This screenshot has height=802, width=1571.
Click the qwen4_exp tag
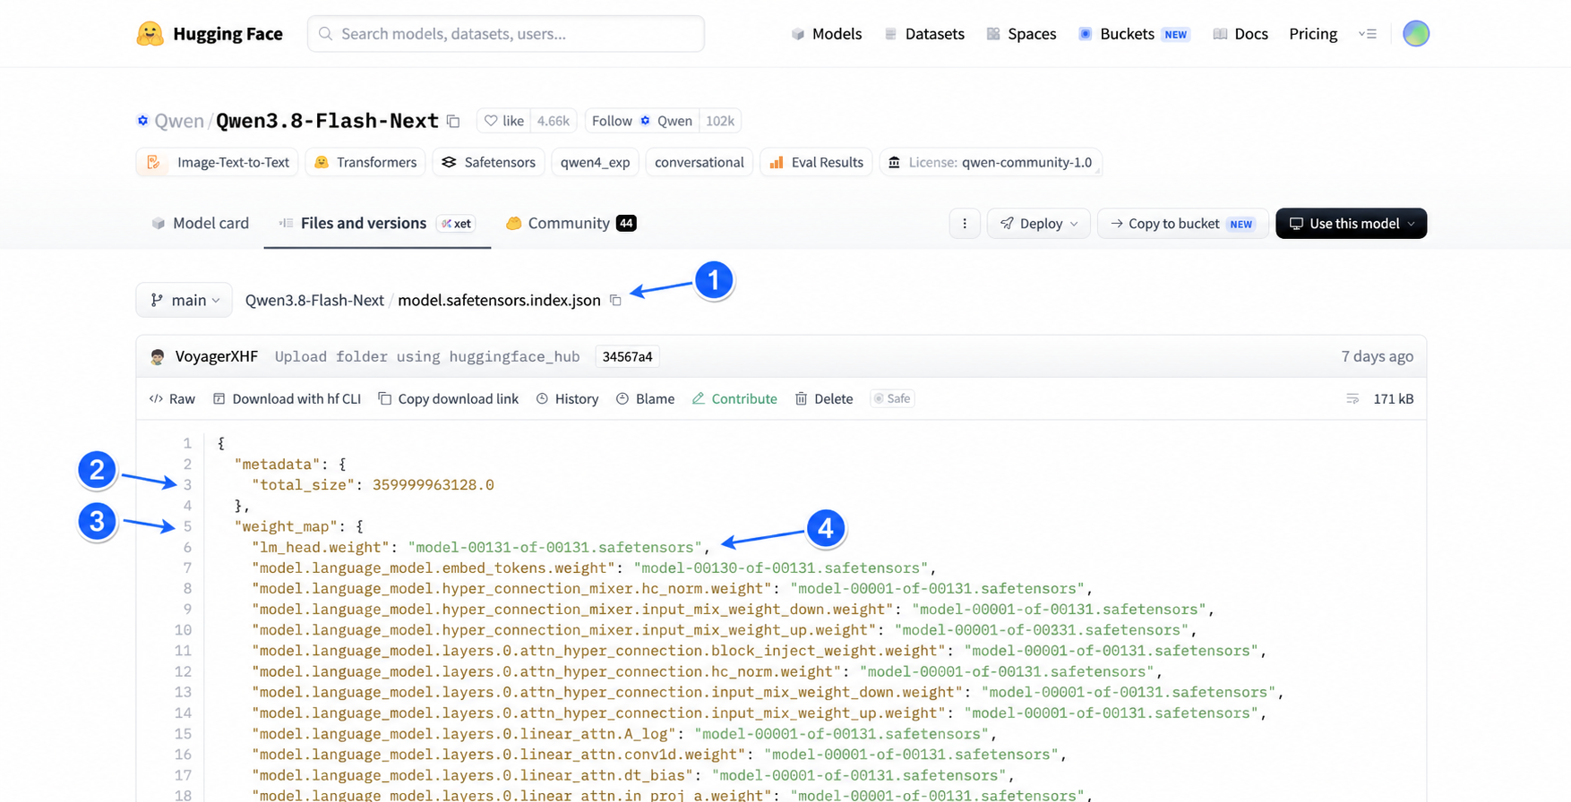coord(595,163)
